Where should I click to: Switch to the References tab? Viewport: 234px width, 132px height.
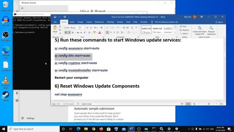click(x=99, y=22)
